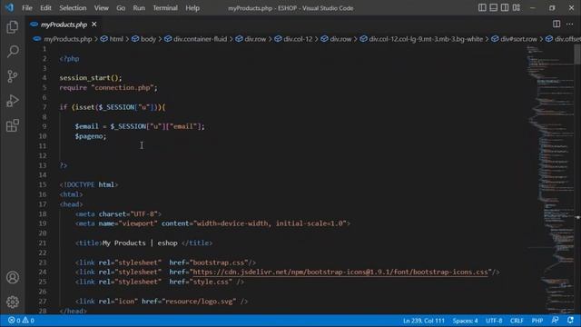Click the title My Products | eshop text
Viewport: 581px width, 327px height.
140,243
